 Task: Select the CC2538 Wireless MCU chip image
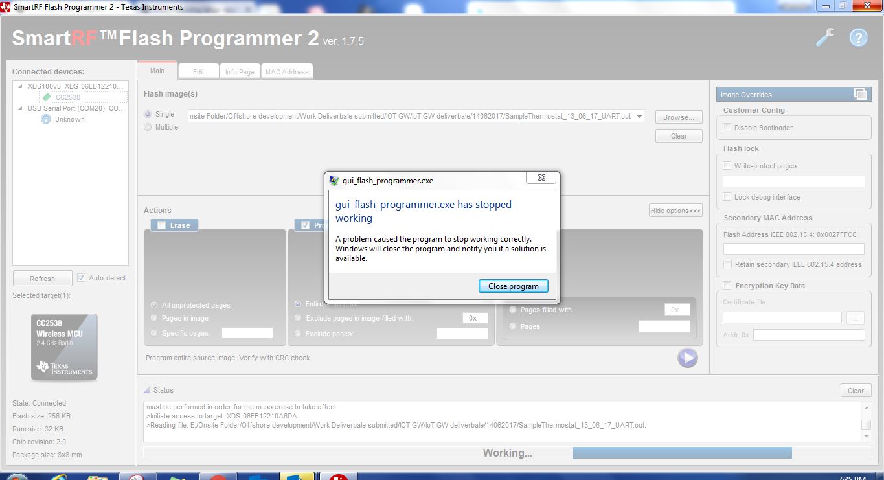[64, 347]
